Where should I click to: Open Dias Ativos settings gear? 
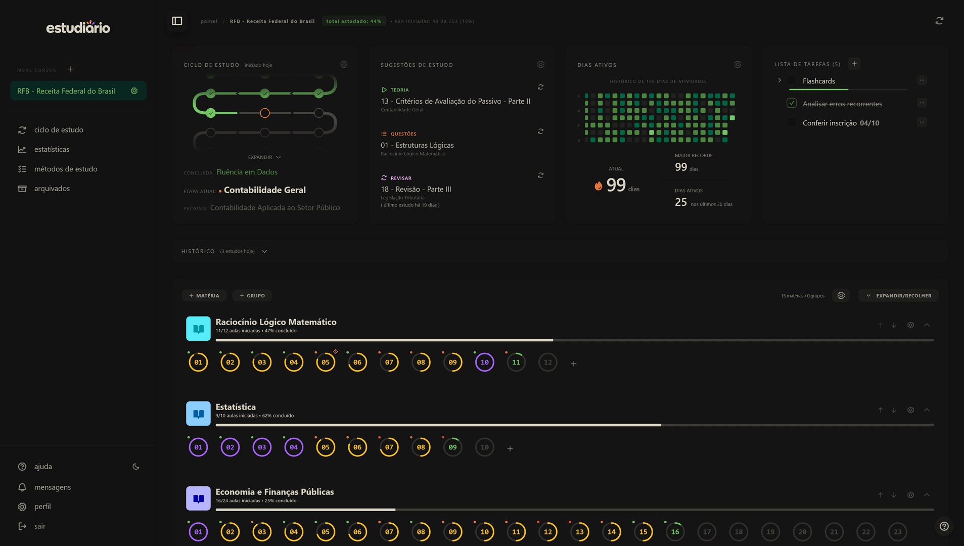tap(738, 65)
